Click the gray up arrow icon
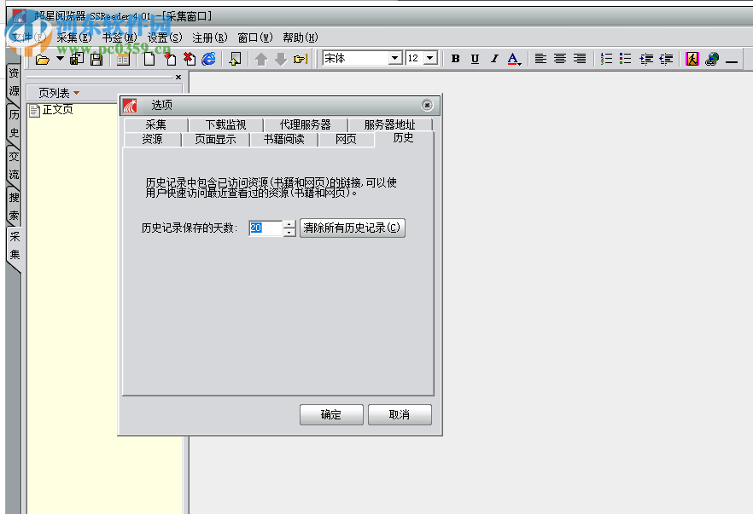This screenshot has width=753, height=514. [x=260, y=59]
